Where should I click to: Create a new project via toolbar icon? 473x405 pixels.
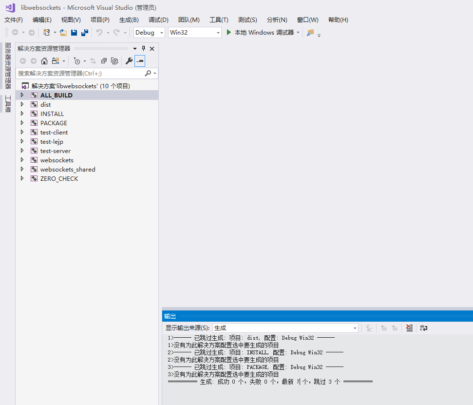click(46, 32)
